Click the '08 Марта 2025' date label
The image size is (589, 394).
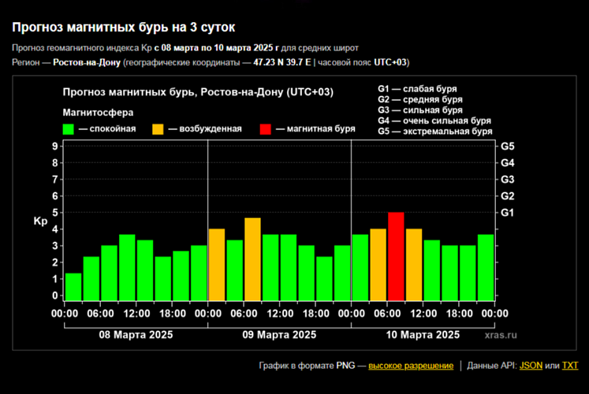(136, 334)
